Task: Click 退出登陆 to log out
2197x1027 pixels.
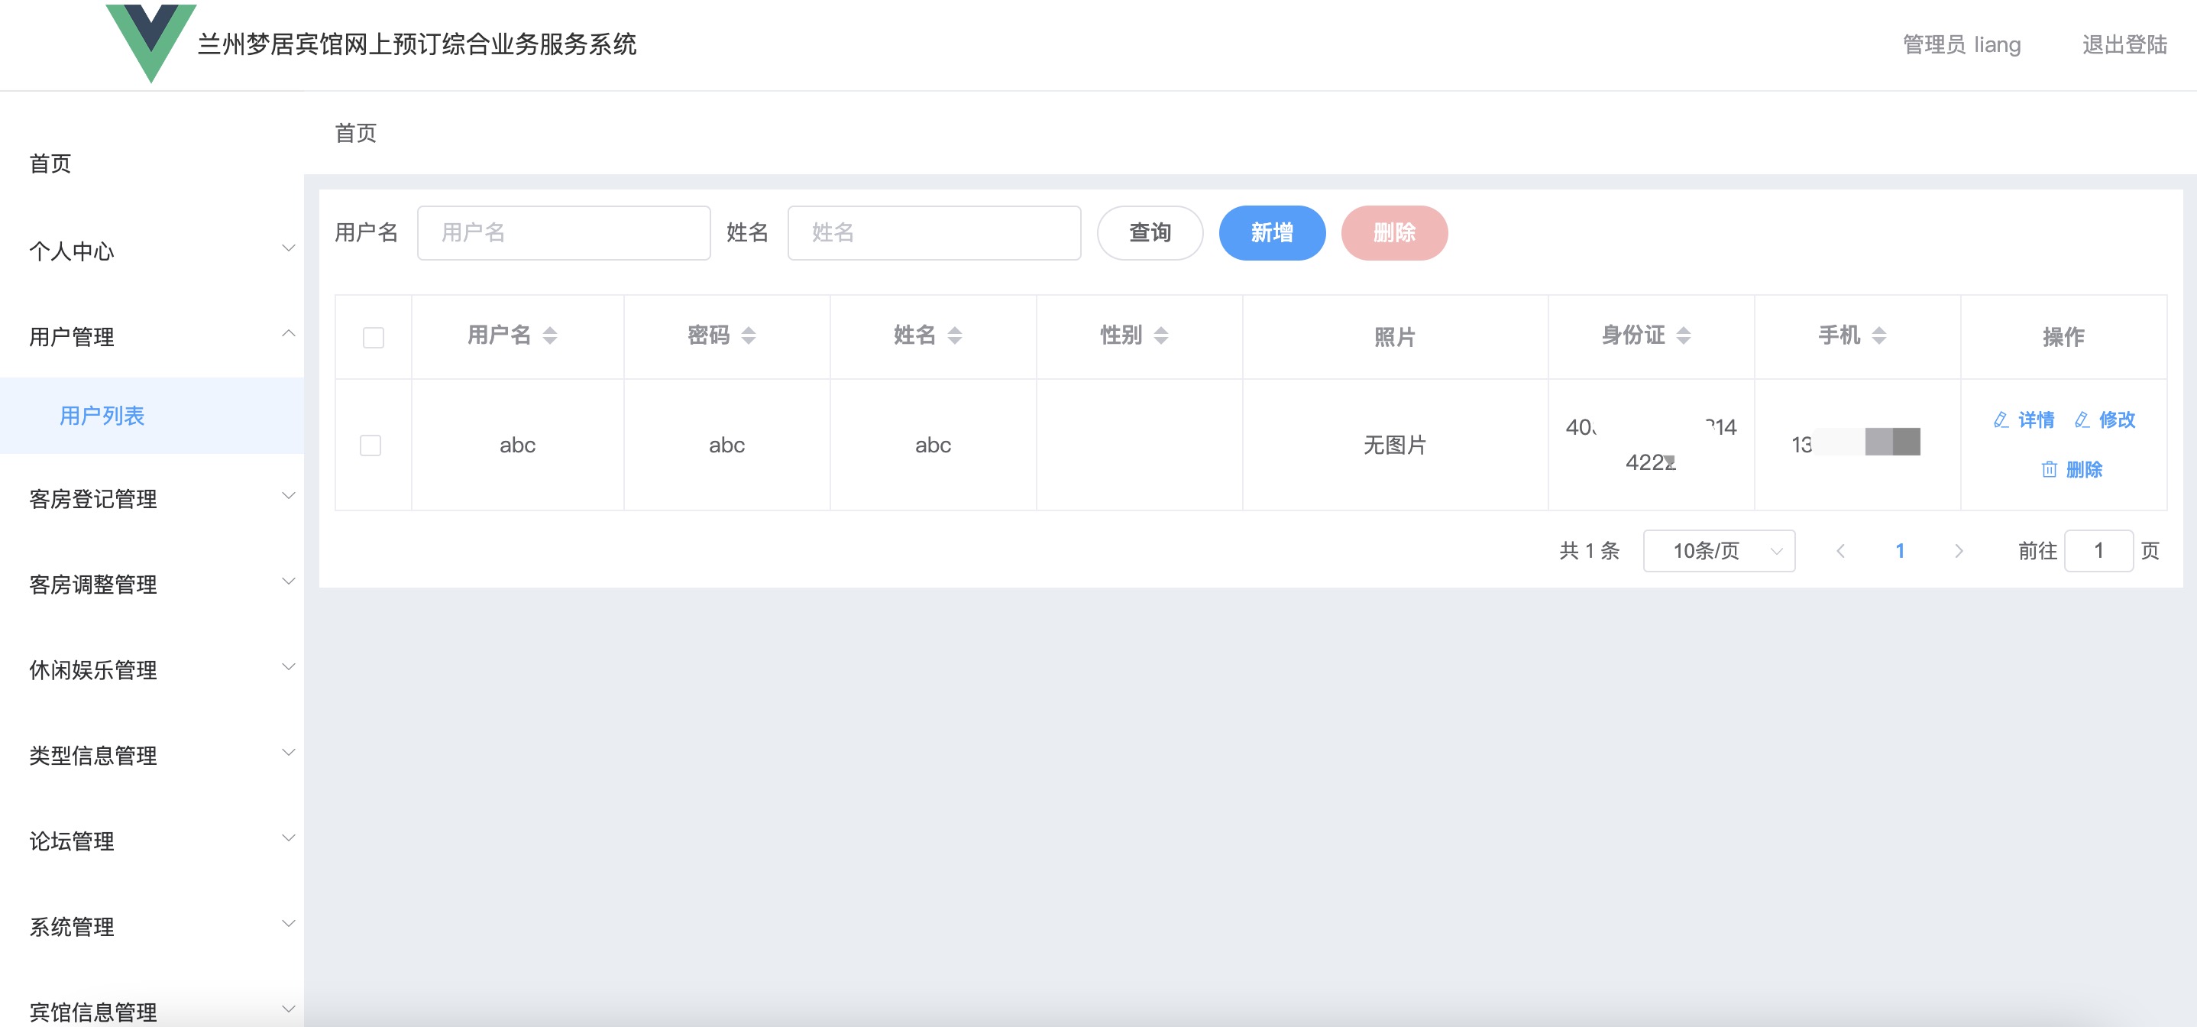Action: 2124,44
